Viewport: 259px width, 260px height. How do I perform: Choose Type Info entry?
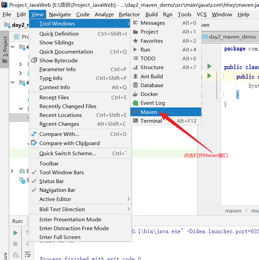pyautogui.click(x=80, y=78)
